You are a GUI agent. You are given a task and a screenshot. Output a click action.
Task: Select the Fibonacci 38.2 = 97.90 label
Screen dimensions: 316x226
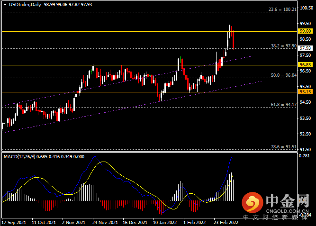(284, 46)
